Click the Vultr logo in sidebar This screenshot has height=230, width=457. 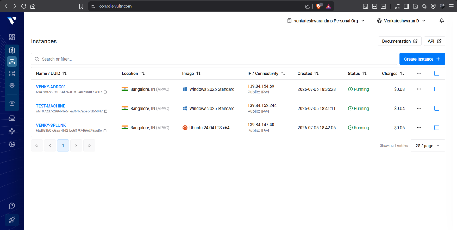(12, 20)
